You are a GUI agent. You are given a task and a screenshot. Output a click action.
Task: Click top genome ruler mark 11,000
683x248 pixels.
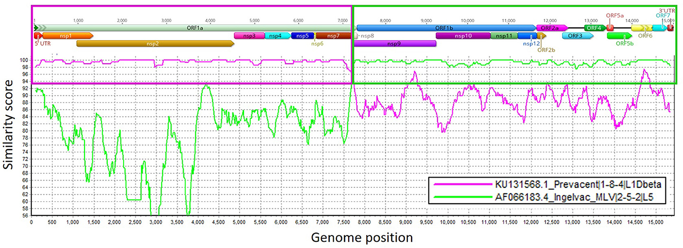click(x=508, y=21)
